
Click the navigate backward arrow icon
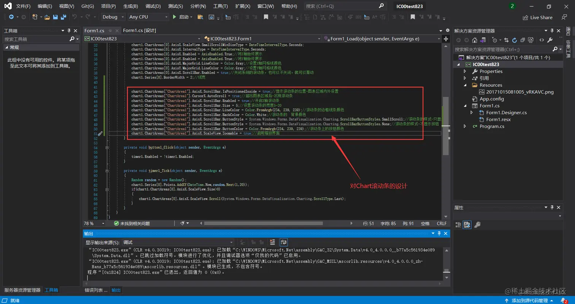11,17
